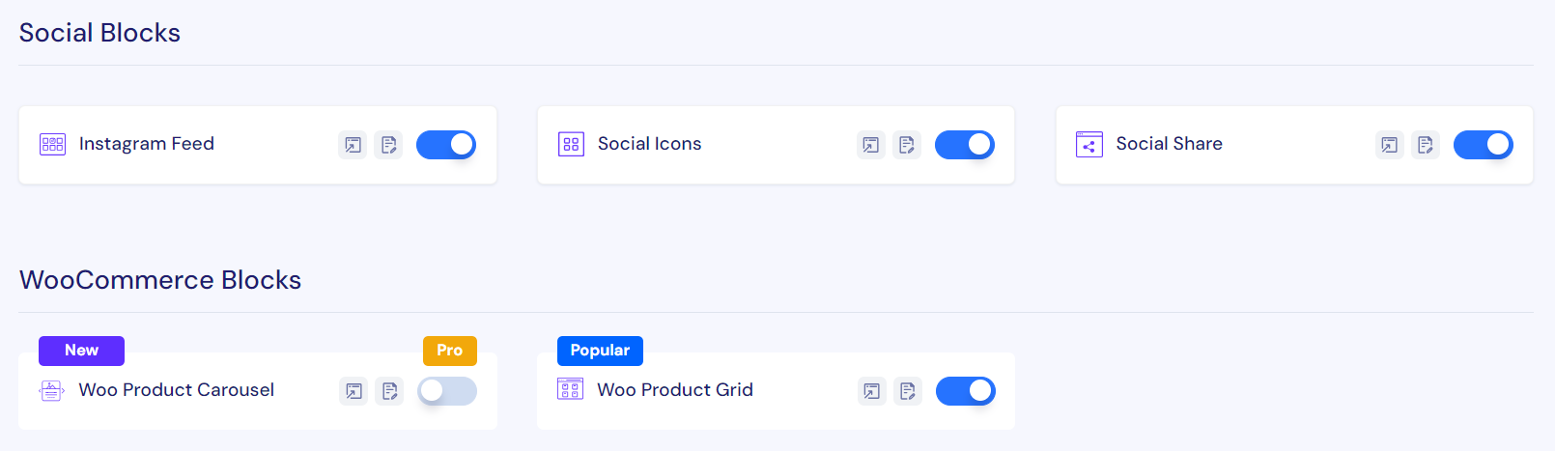Image resolution: width=1555 pixels, height=451 pixels.
Task: Open the Instagram Feed demo icon
Action: (353, 145)
